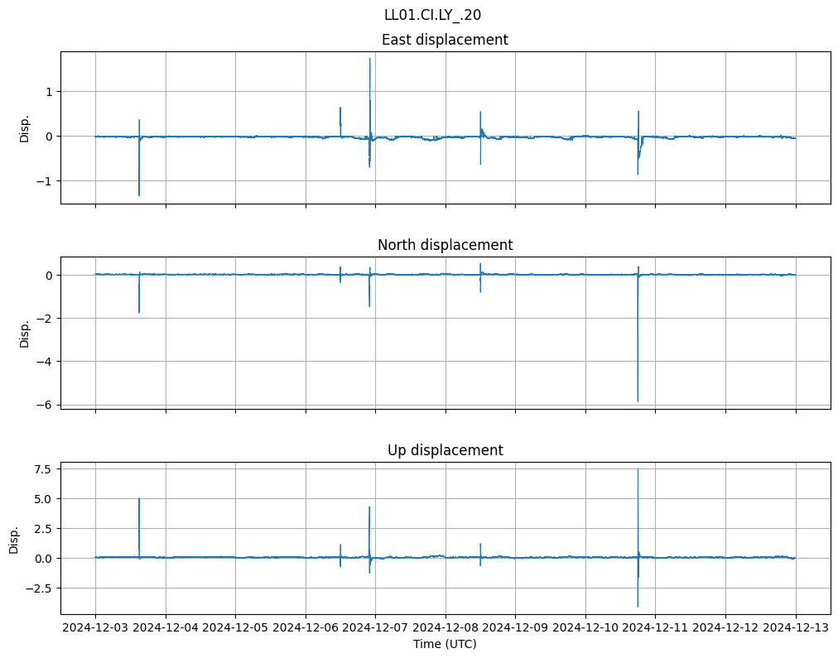The height and width of the screenshot is (658, 838).
Task: Click the figure title LL01.CI.LY_.20
Action: click(432, 15)
